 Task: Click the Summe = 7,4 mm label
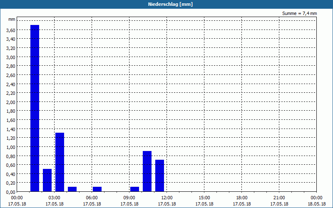[299, 13]
